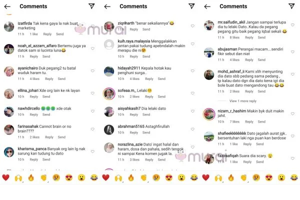Open the 4 likes list on abujasman's comment
This screenshot has height=200, width=300.
point(234,60)
